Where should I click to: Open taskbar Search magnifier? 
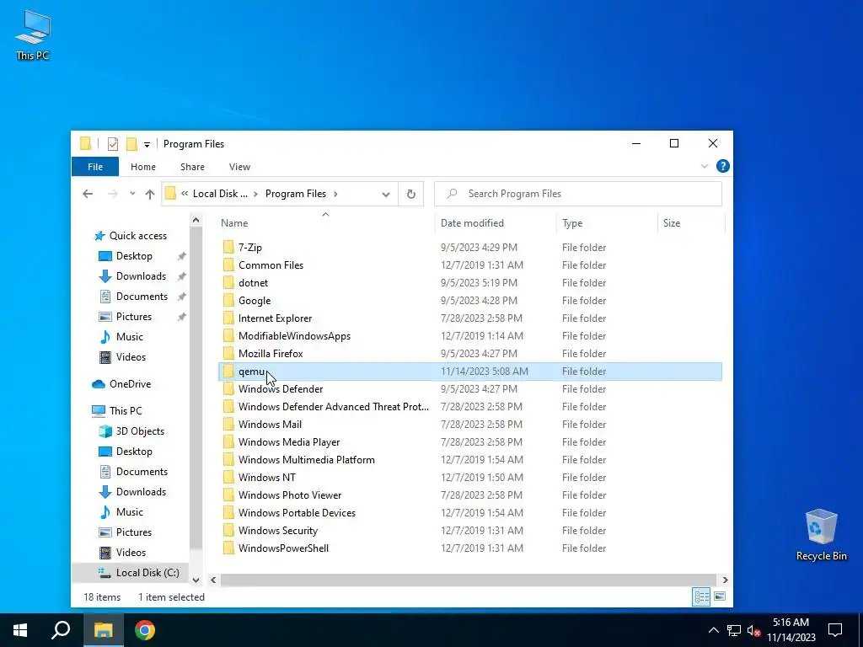click(x=61, y=630)
